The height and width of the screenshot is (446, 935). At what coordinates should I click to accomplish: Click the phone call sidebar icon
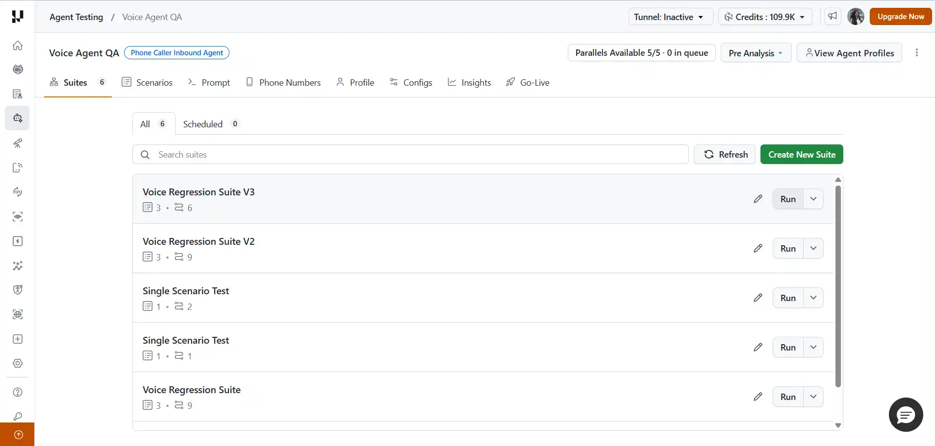click(x=18, y=167)
